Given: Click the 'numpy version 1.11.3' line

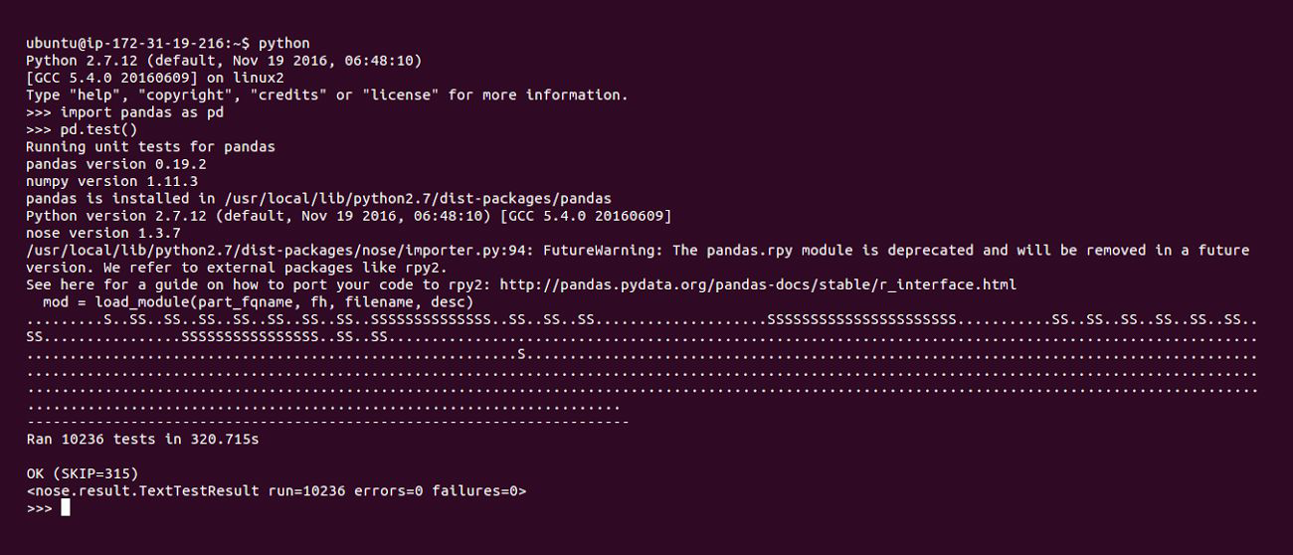Looking at the screenshot, I should [x=111, y=181].
